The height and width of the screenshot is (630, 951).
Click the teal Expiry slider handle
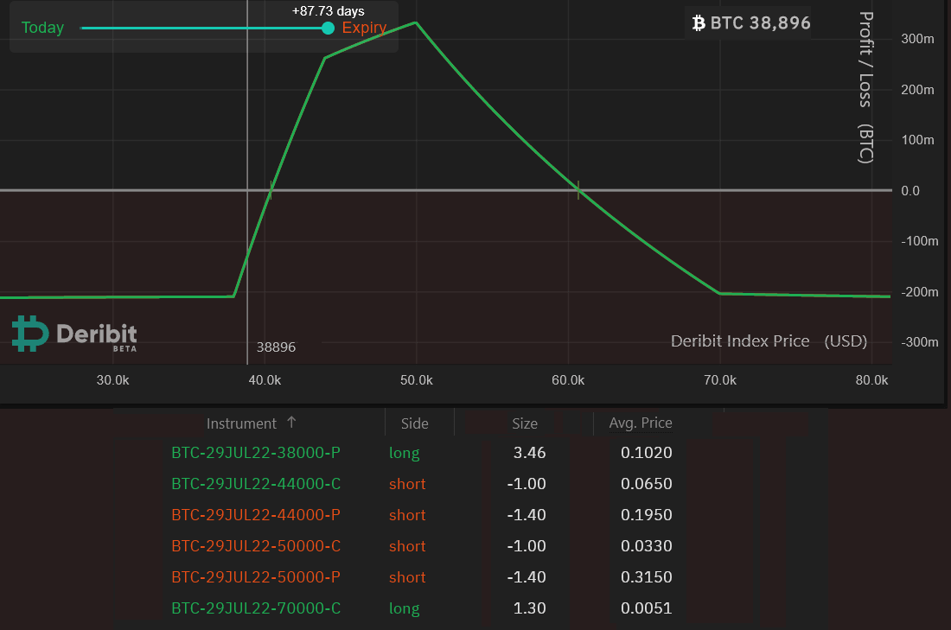tap(327, 28)
